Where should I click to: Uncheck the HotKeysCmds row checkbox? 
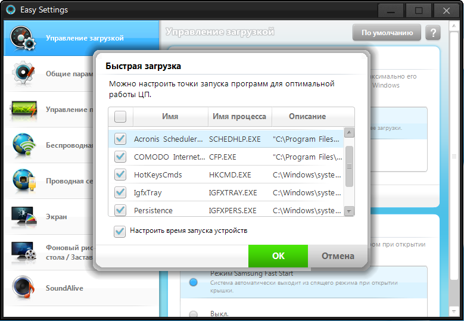point(120,174)
